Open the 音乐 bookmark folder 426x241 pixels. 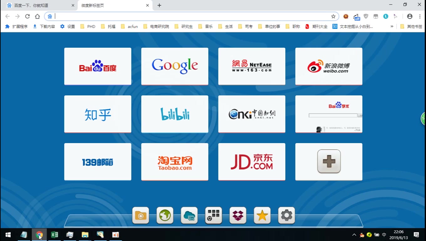click(205, 26)
